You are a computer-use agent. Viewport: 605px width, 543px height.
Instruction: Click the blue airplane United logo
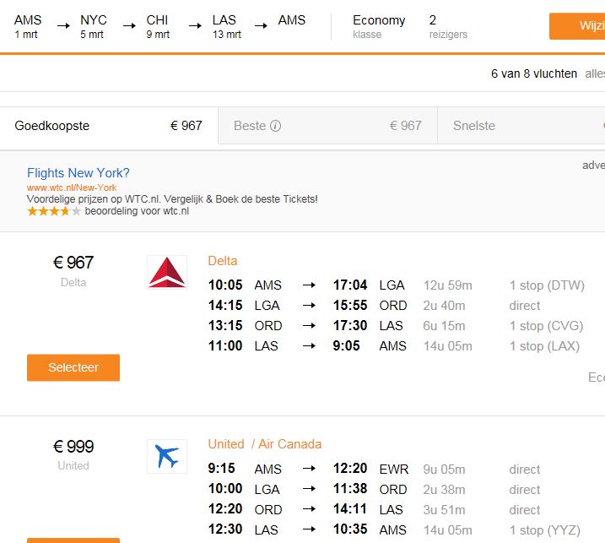coord(166,456)
